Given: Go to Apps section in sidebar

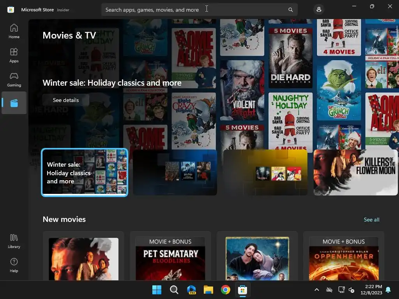Looking at the screenshot, I should (x=14, y=55).
